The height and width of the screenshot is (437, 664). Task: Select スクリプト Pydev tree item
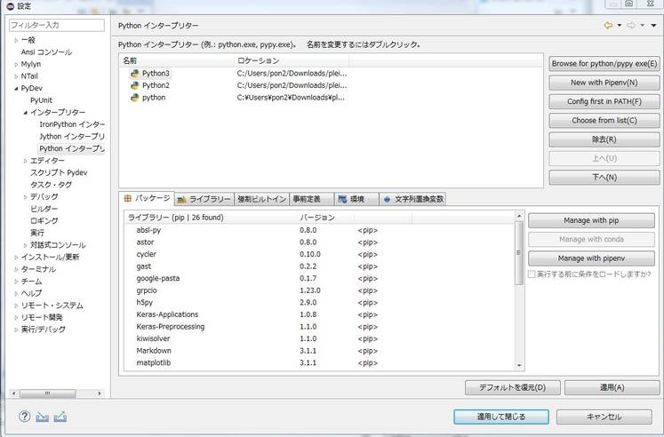tap(59, 172)
